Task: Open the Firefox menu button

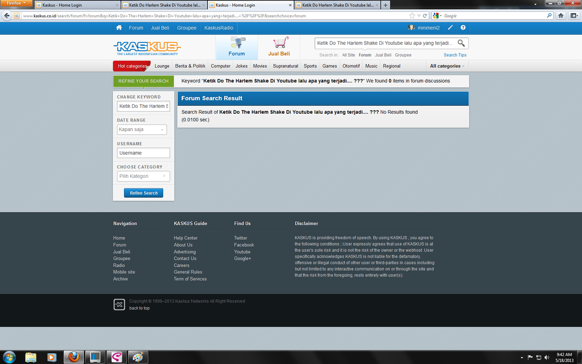Action: click(x=16, y=3)
